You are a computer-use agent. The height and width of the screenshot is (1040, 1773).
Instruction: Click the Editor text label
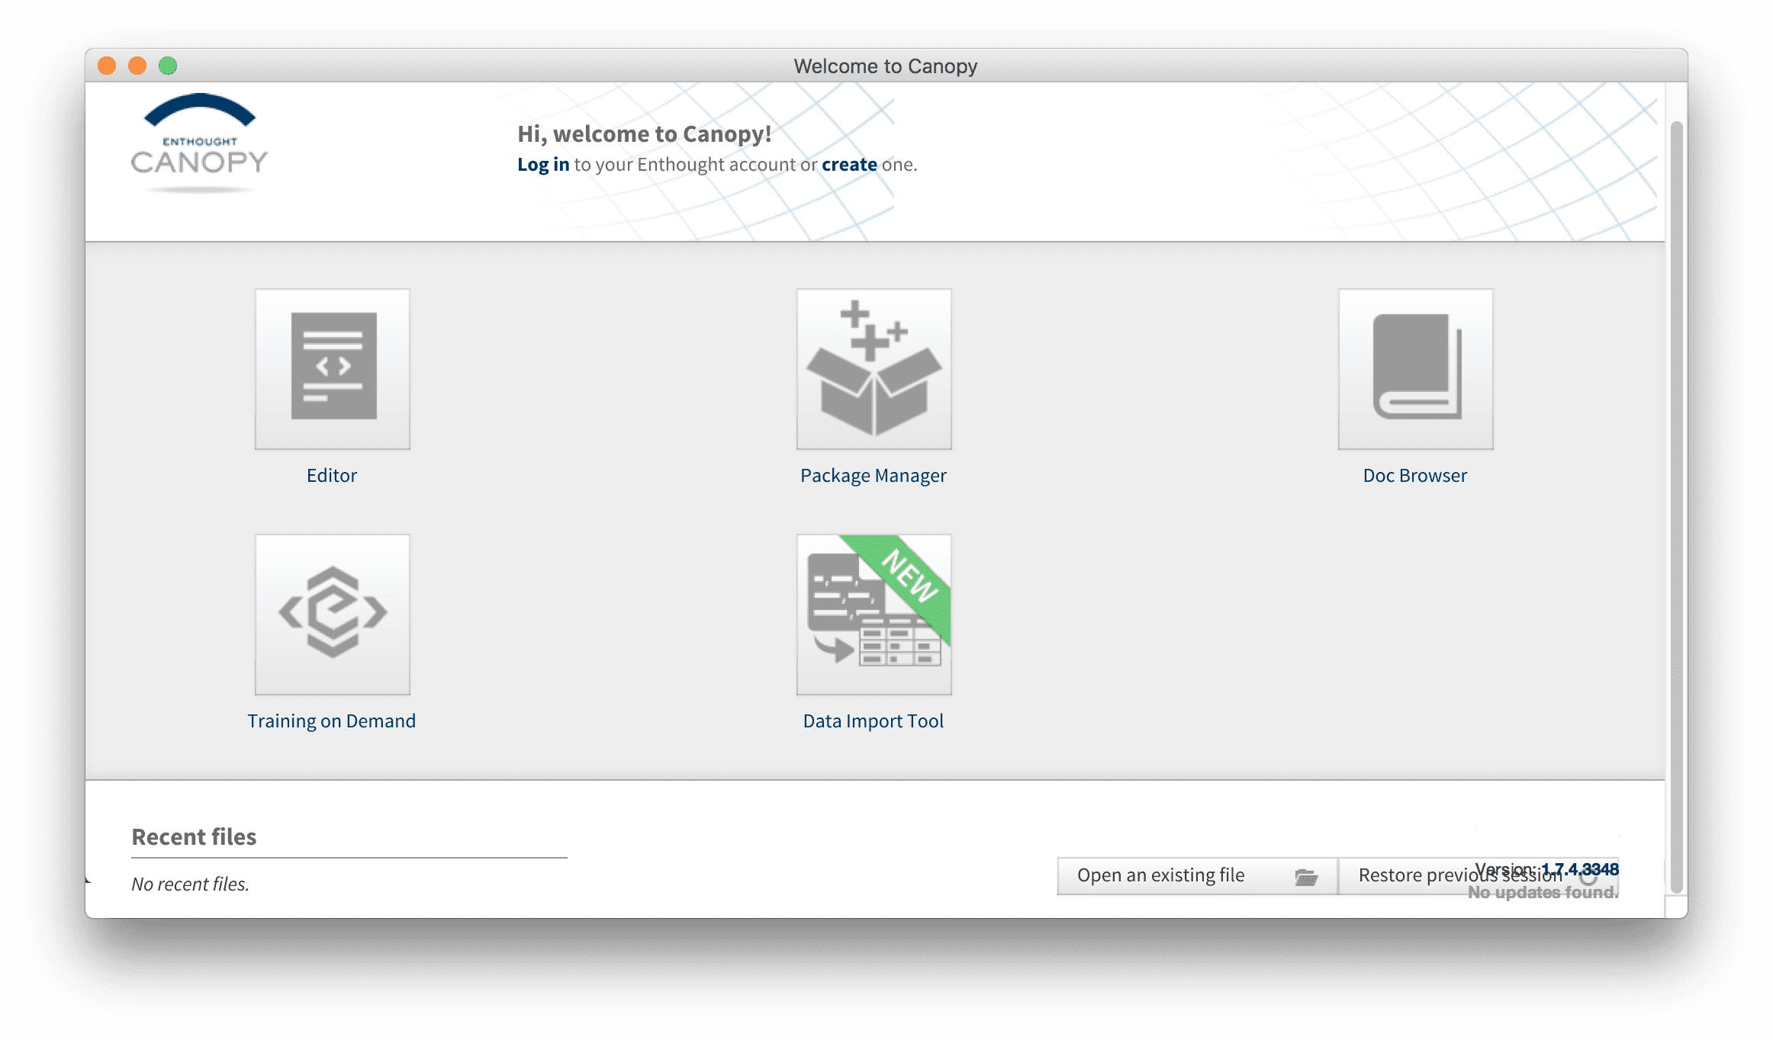click(332, 476)
